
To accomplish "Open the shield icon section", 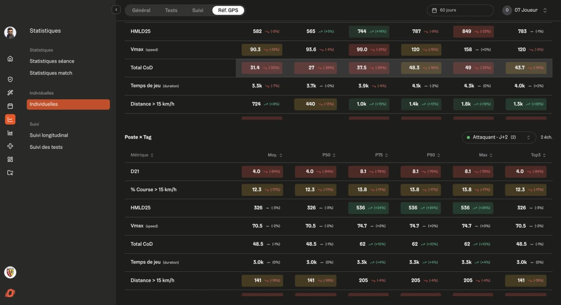I will point(10,80).
